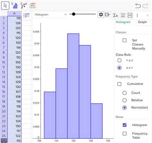Select Normalized frequency type
152x143 pixels.
tap(124, 108)
